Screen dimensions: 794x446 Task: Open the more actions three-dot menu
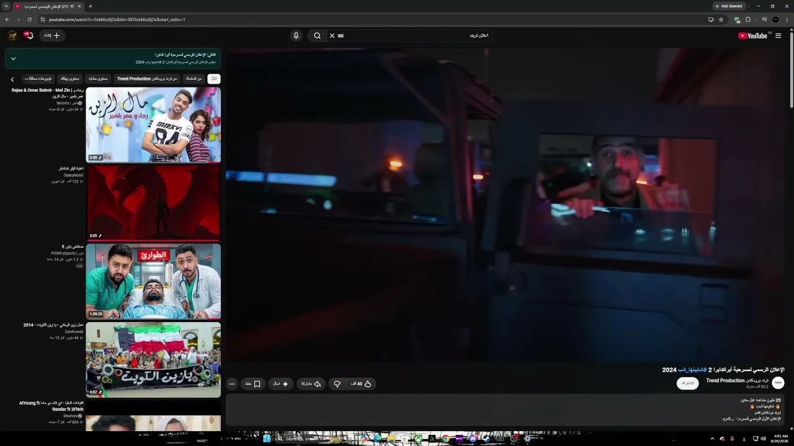point(232,384)
